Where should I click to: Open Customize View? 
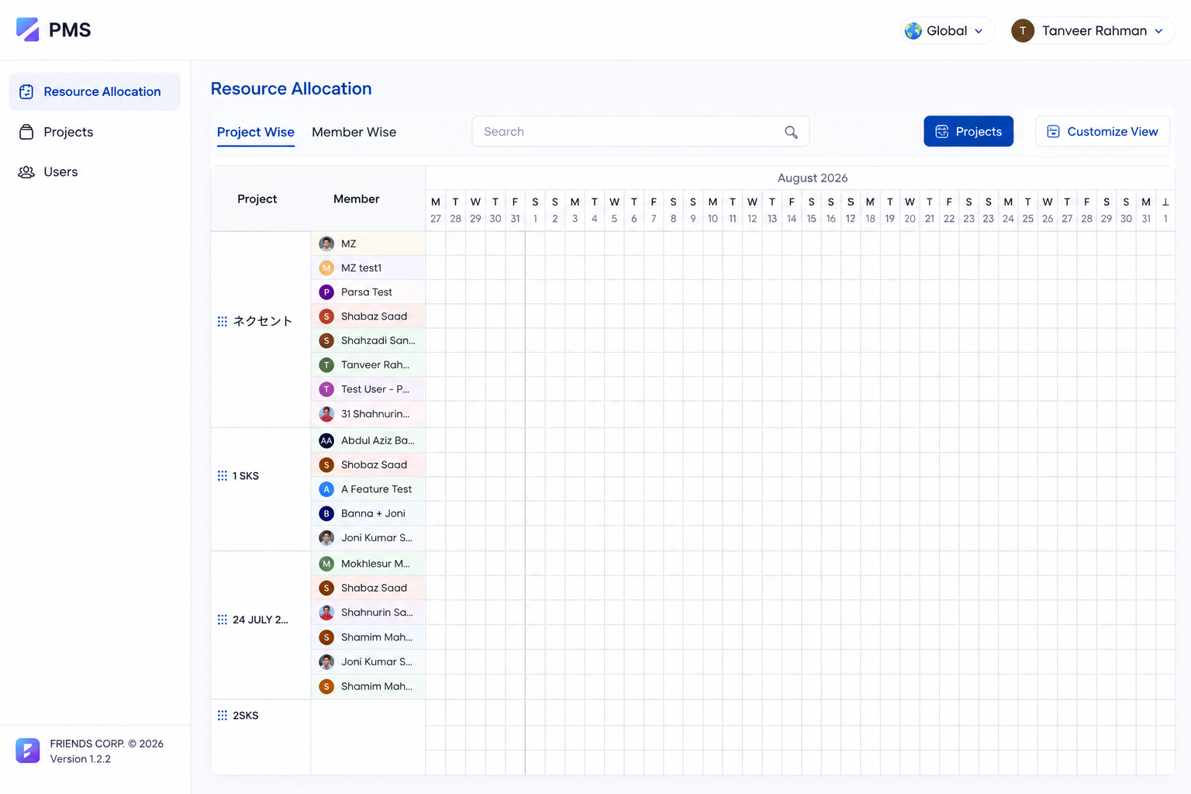tap(1102, 132)
